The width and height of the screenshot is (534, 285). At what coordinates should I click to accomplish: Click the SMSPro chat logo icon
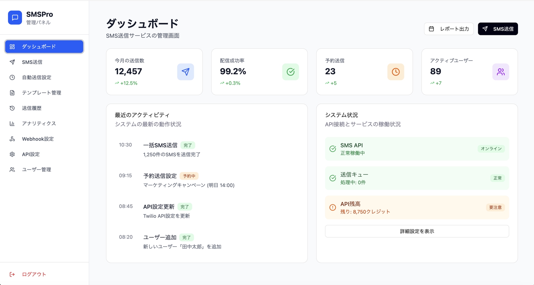(15, 18)
